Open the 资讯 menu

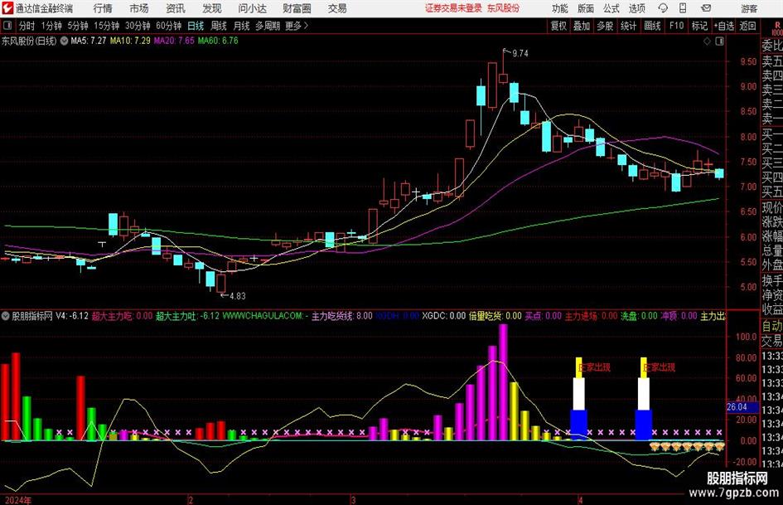click(x=176, y=8)
